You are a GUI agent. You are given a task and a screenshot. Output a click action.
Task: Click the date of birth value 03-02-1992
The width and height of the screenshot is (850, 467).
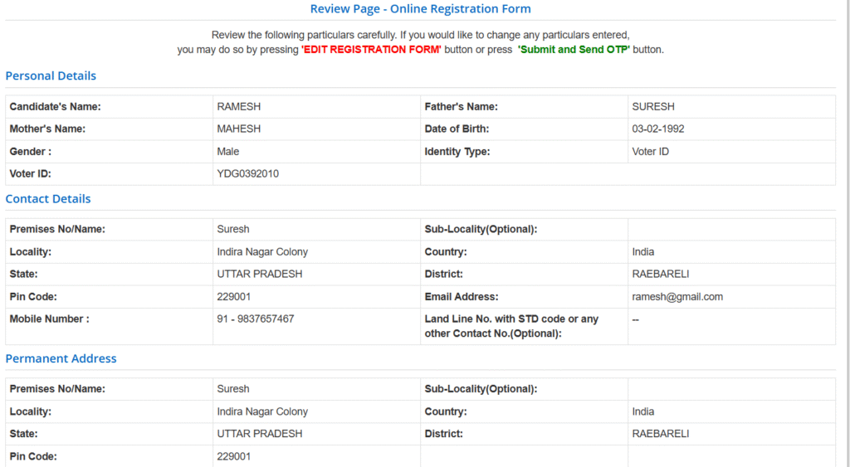[658, 129]
